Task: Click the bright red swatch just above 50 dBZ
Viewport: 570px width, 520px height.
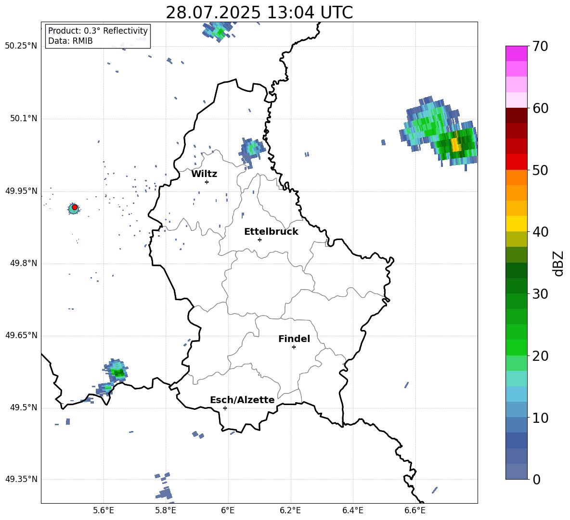Action: pyautogui.click(x=516, y=162)
